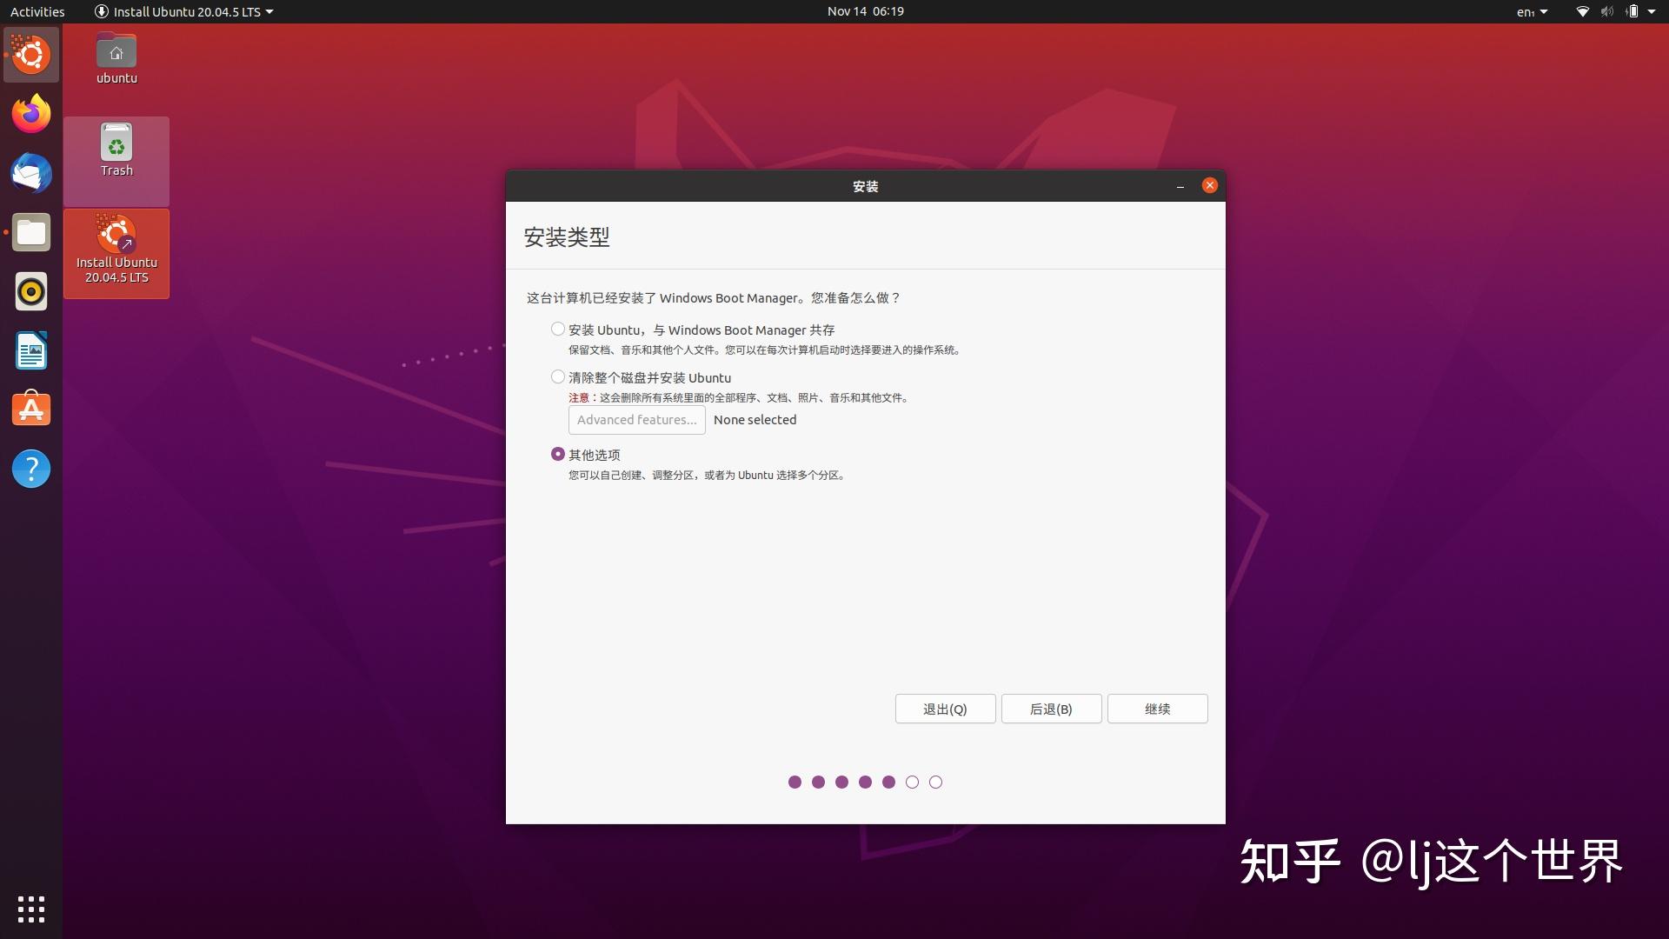The height and width of the screenshot is (939, 1669).
Task: Click the 继续 button to proceed
Action: point(1157,709)
